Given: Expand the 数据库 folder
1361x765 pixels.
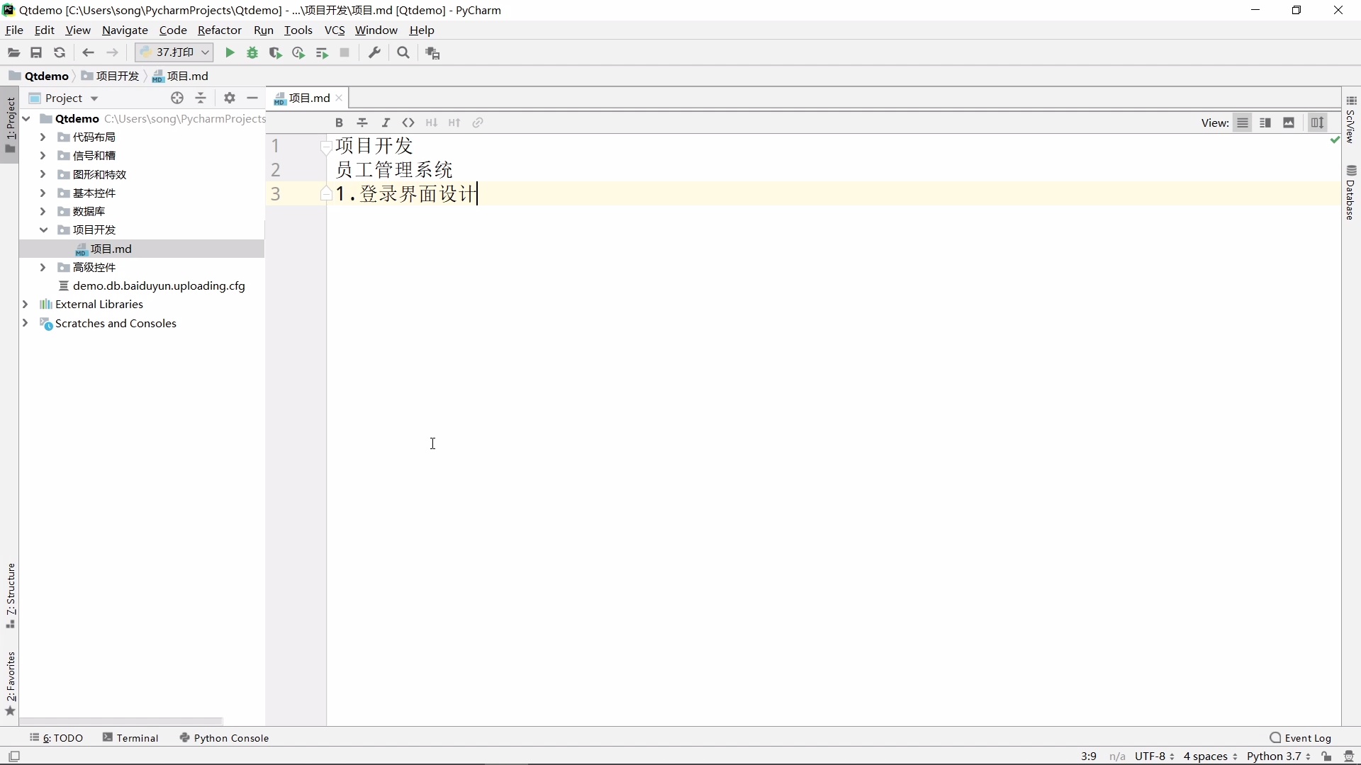Looking at the screenshot, I should point(43,211).
